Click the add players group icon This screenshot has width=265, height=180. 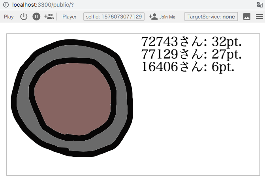pyautogui.click(x=49, y=17)
